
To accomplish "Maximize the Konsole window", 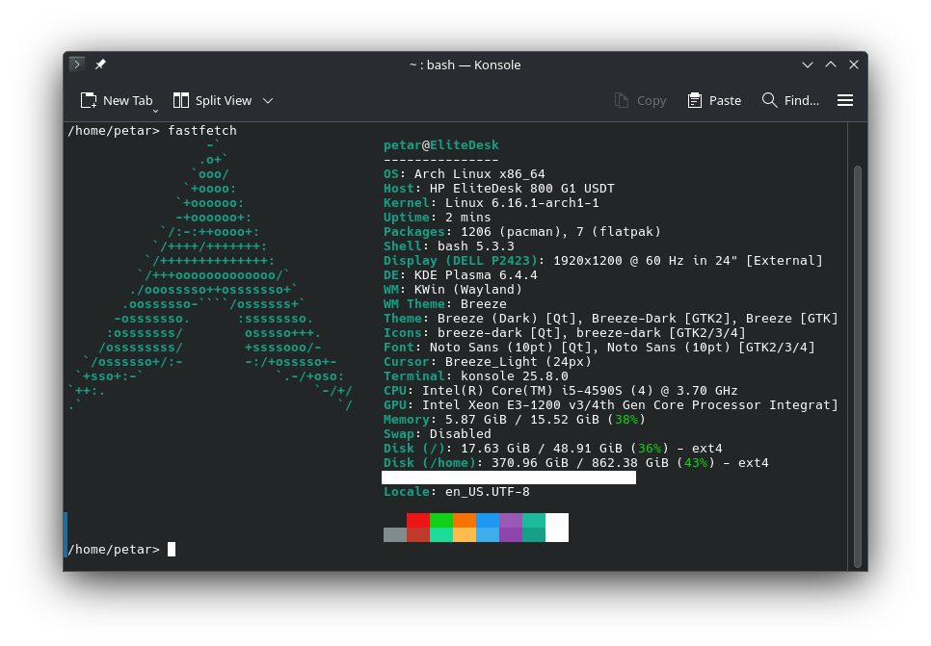I will tap(831, 65).
